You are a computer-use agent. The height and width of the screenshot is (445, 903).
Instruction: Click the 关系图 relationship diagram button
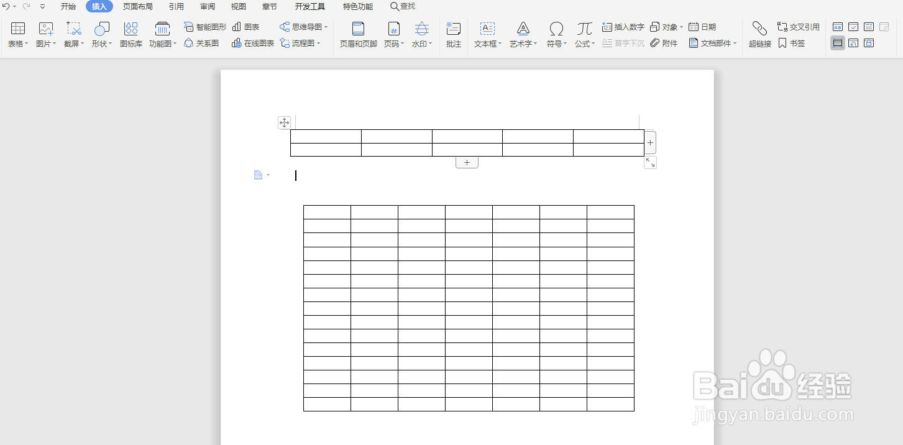[201, 44]
